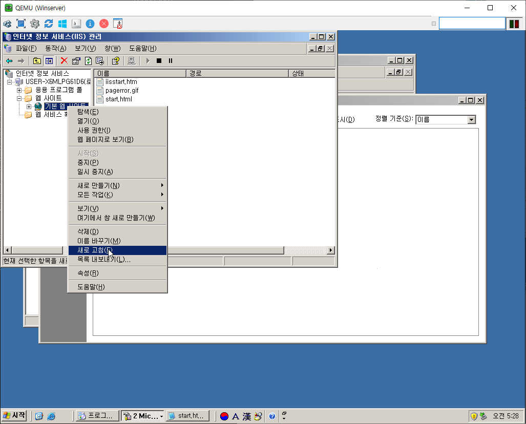
Task: Expand 새로 만들기(N) submenu
Action: pos(117,185)
